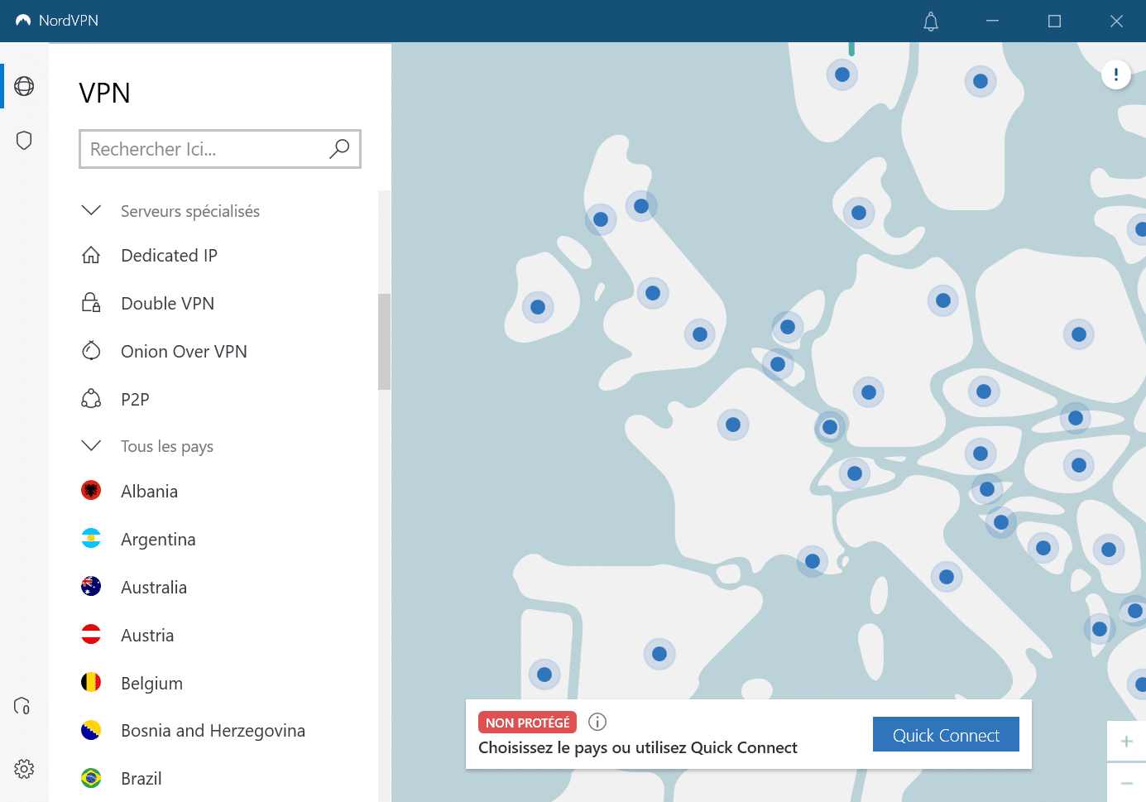Click the NordVPN logo in title bar
Screen dimensions: 1146x802
[23, 21]
